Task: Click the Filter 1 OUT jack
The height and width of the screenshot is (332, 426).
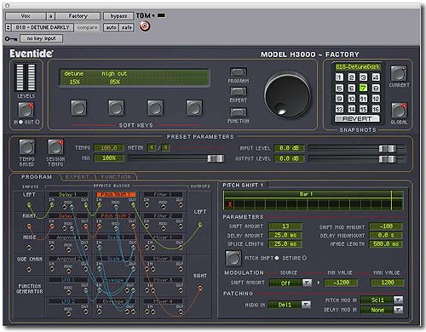Action: [181, 205]
